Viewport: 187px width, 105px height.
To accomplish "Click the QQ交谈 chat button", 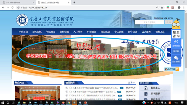I will point(172,69).
